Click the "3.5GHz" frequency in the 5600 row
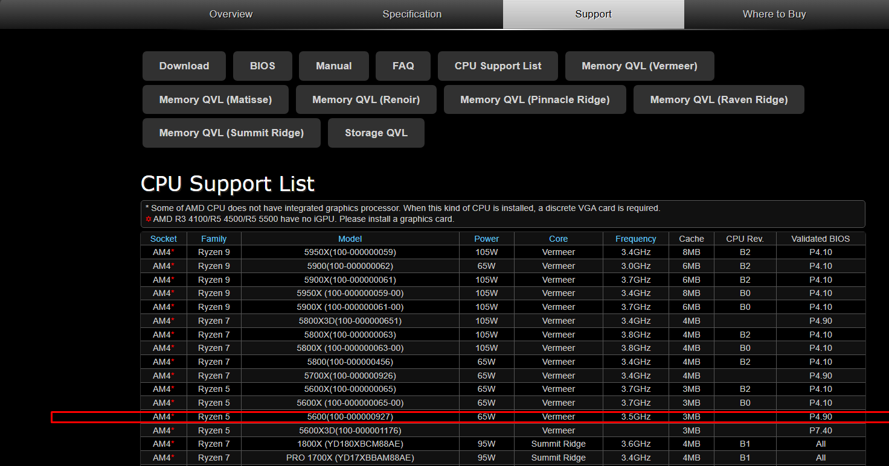Screen dimensions: 889x466 coord(636,417)
